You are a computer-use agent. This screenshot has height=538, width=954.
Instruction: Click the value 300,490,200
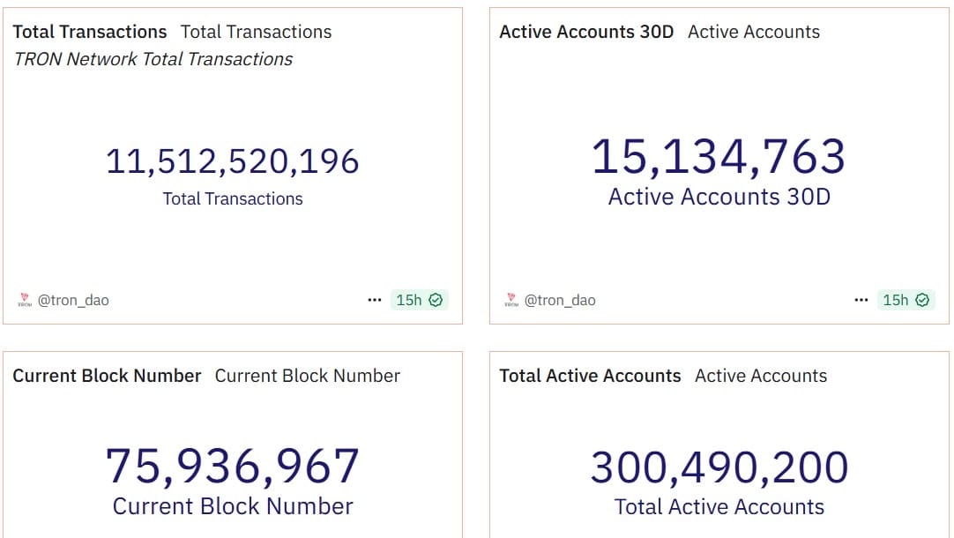point(719,465)
